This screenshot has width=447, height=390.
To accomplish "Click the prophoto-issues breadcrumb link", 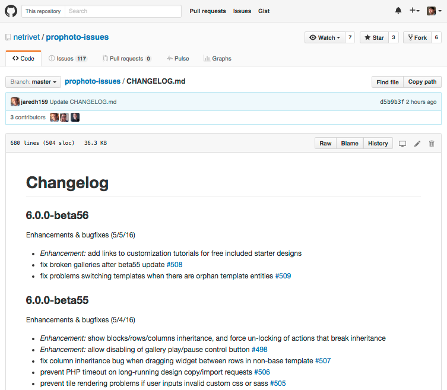I will (93, 81).
